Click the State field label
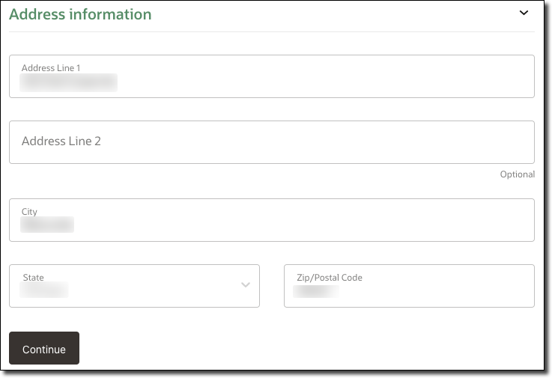Viewport: 552px width, 378px height. (33, 278)
